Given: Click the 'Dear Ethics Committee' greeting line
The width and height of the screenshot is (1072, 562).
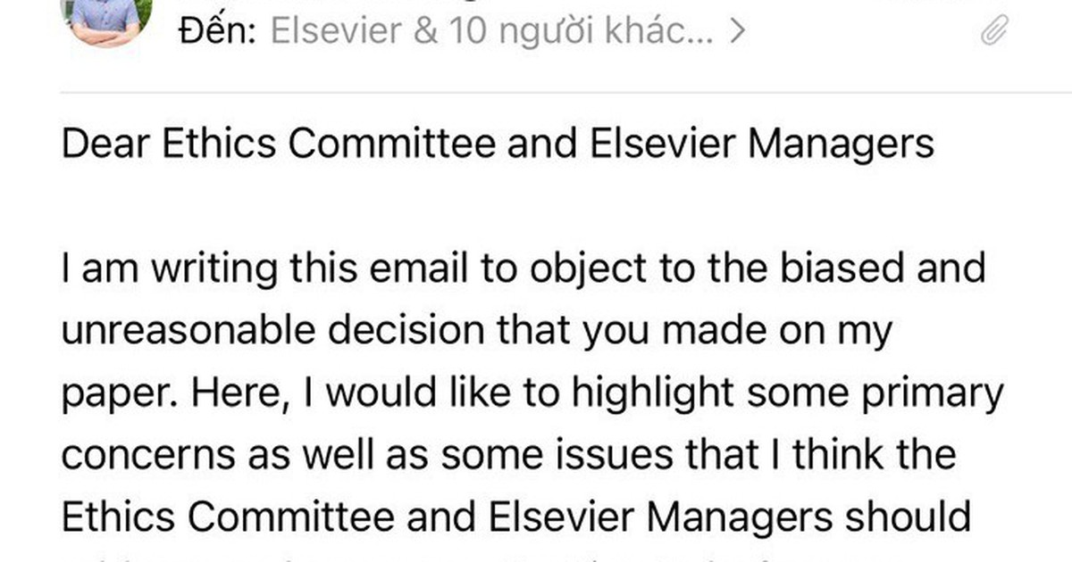Looking at the screenshot, I should [x=498, y=143].
